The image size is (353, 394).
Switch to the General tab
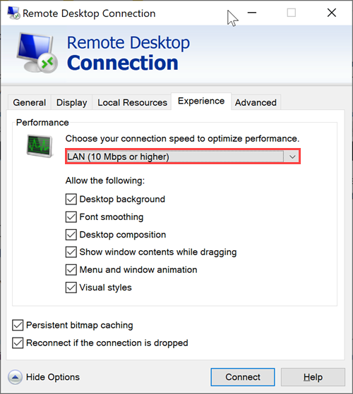coord(30,102)
